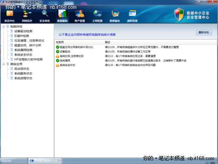
Task: Select 启动项状态 in the tree
Action: [22, 69]
